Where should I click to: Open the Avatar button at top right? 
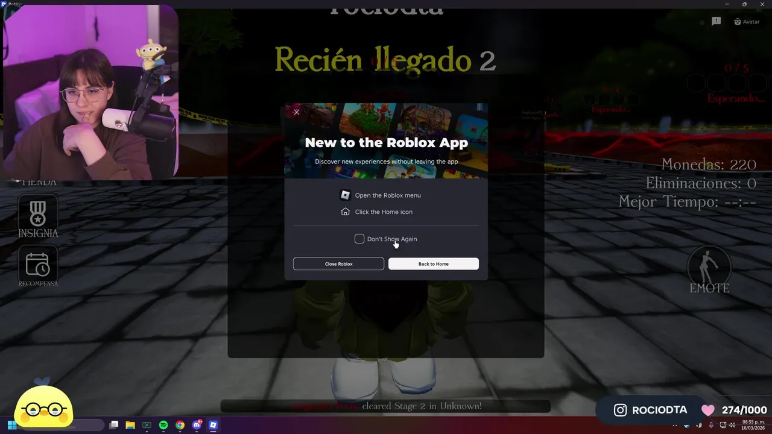747,22
